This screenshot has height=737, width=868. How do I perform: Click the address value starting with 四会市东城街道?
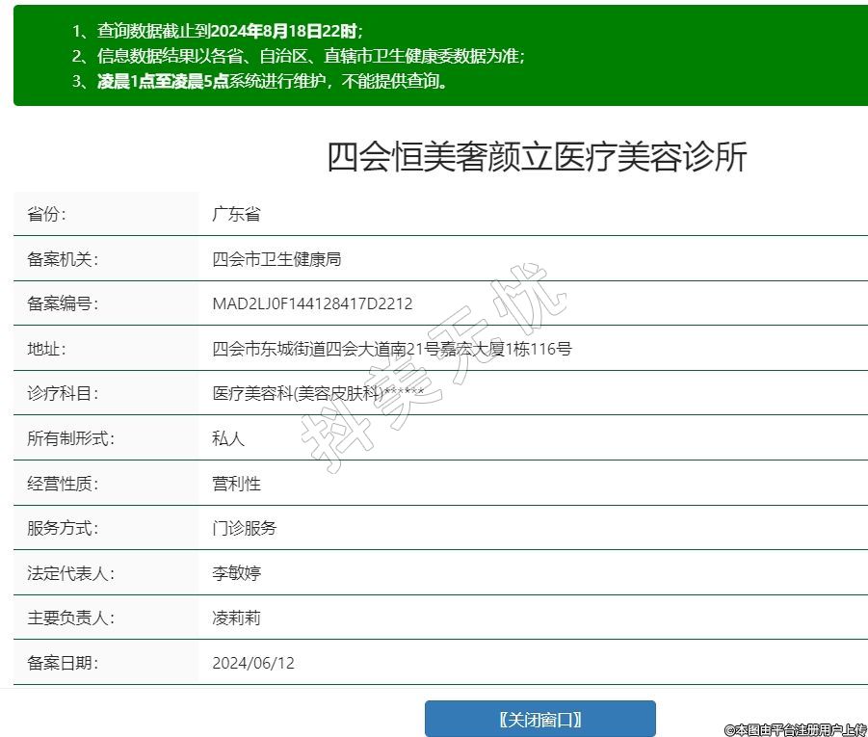[391, 349]
